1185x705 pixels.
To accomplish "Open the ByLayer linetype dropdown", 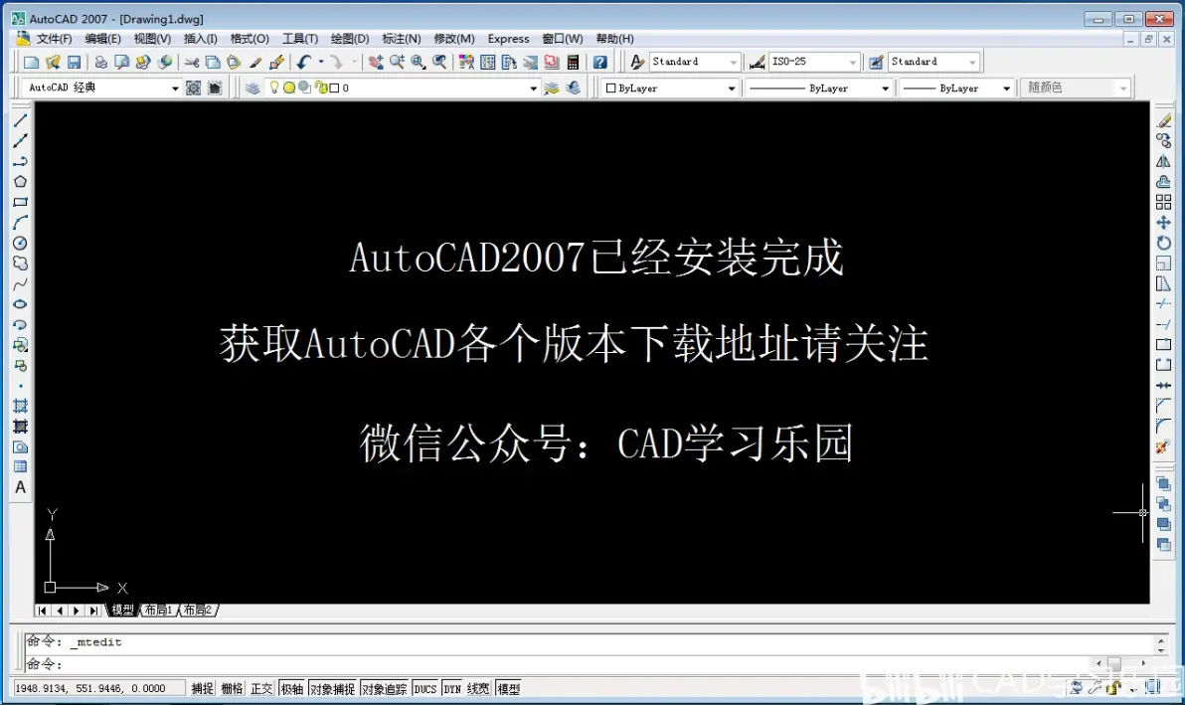I will (x=885, y=88).
